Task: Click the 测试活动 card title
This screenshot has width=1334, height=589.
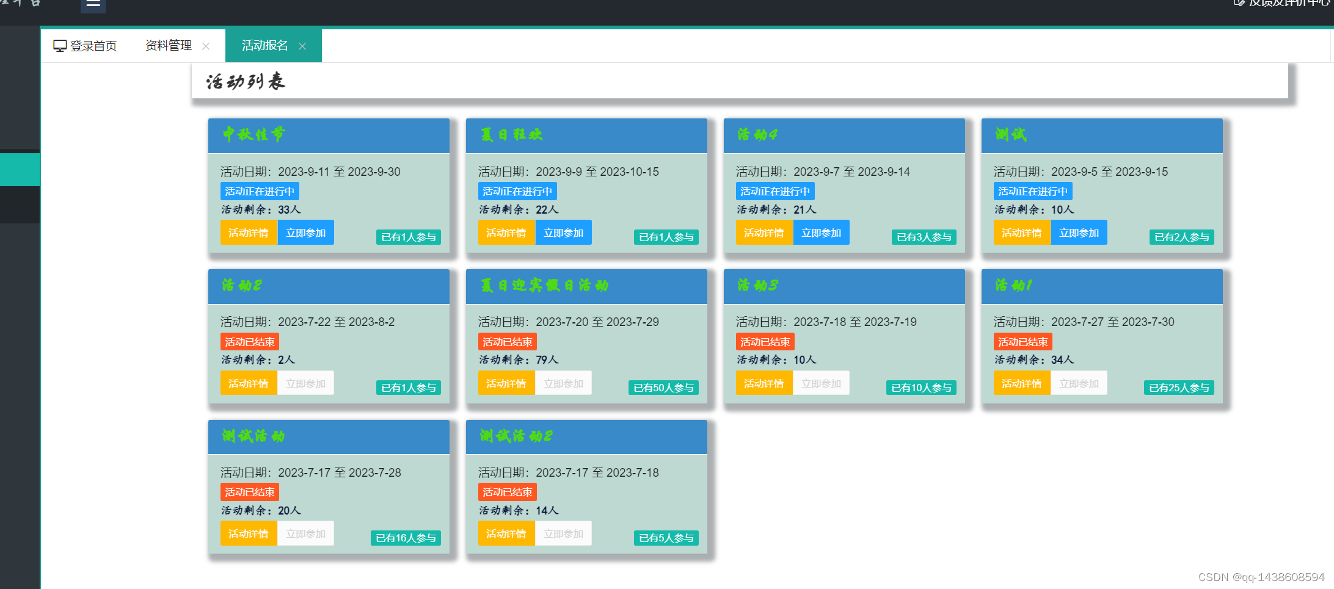Action: pos(253,436)
